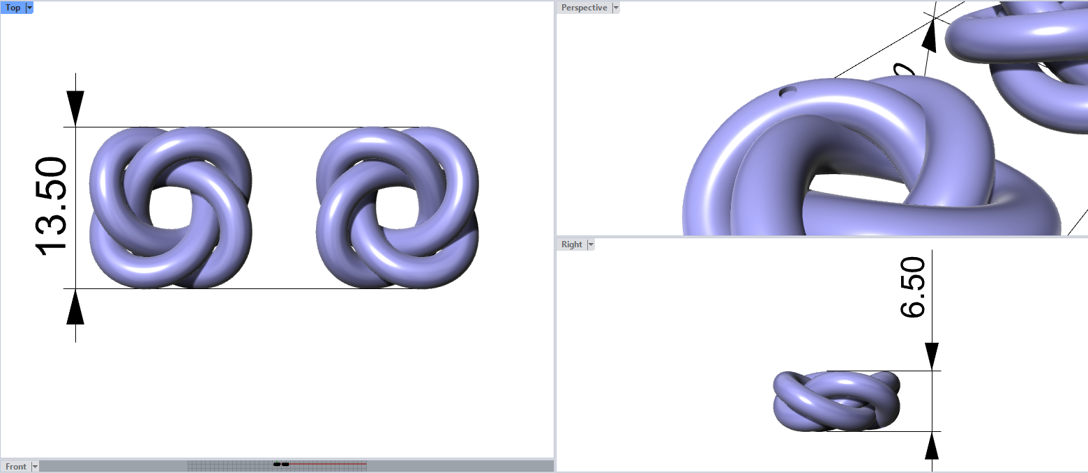Activate the Top viewport title label
The width and height of the screenshot is (1088, 473).
click(x=13, y=8)
